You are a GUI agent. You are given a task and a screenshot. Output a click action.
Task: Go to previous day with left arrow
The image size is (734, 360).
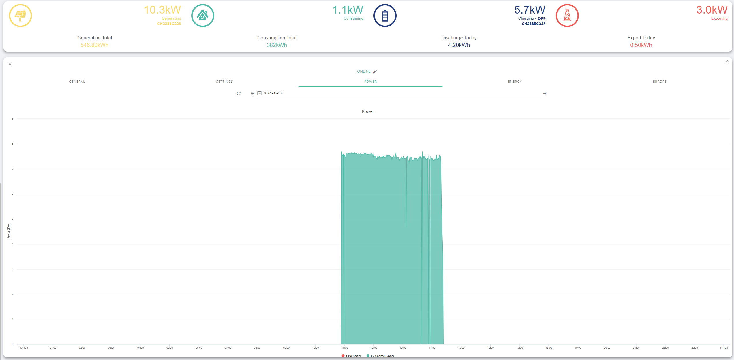click(x=253, y=94)
